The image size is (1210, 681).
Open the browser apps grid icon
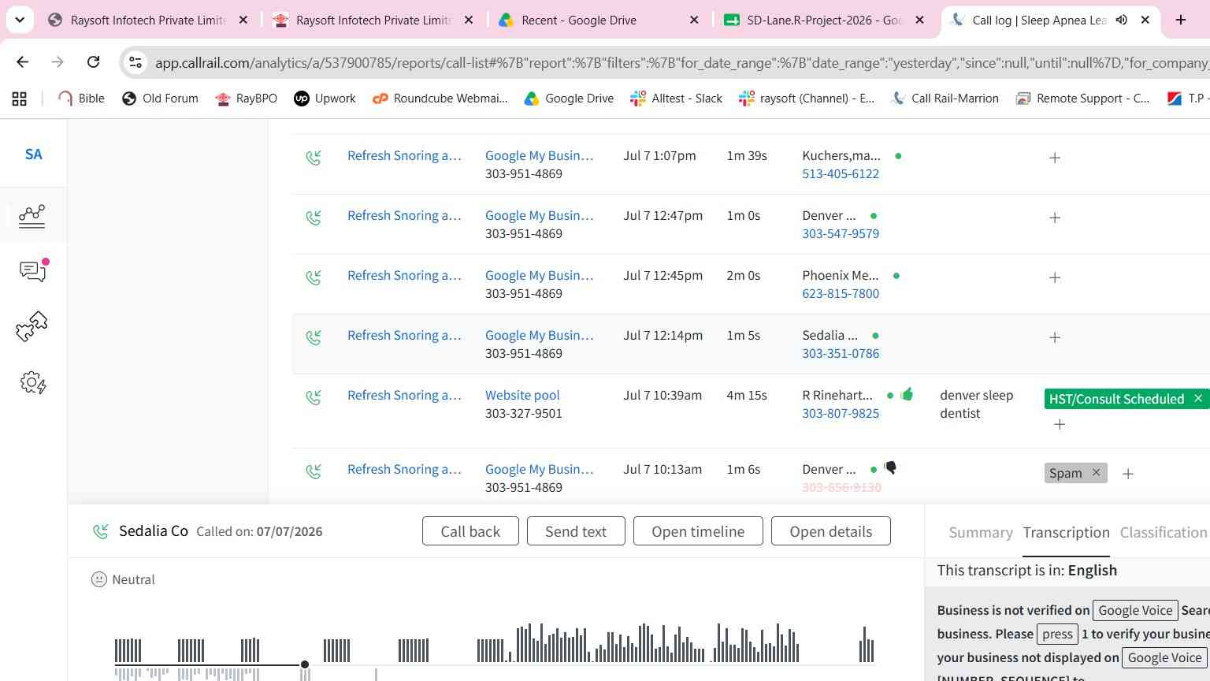[x=19, y=99]
